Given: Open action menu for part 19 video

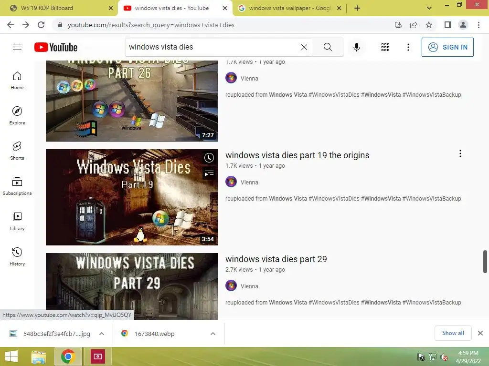Looking at the screenshot, I should point(460,153).
